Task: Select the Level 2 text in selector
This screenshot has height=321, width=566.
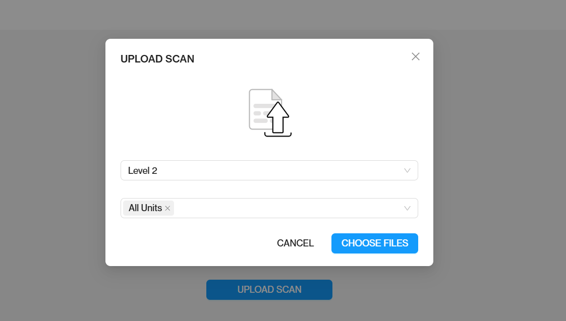Action: [x=143, y=171]
